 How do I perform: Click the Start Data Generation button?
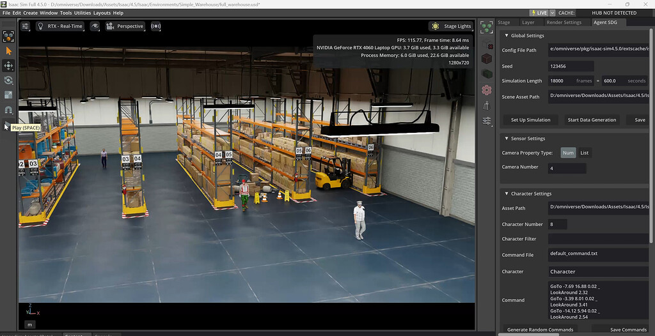click(x=592, y=119)
